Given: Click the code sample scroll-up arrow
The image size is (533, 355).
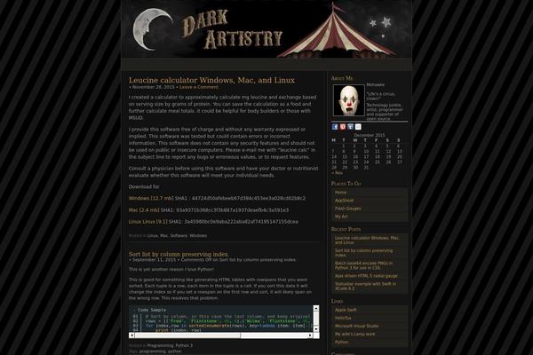Looking at the screenshot, I should (315, 308).
